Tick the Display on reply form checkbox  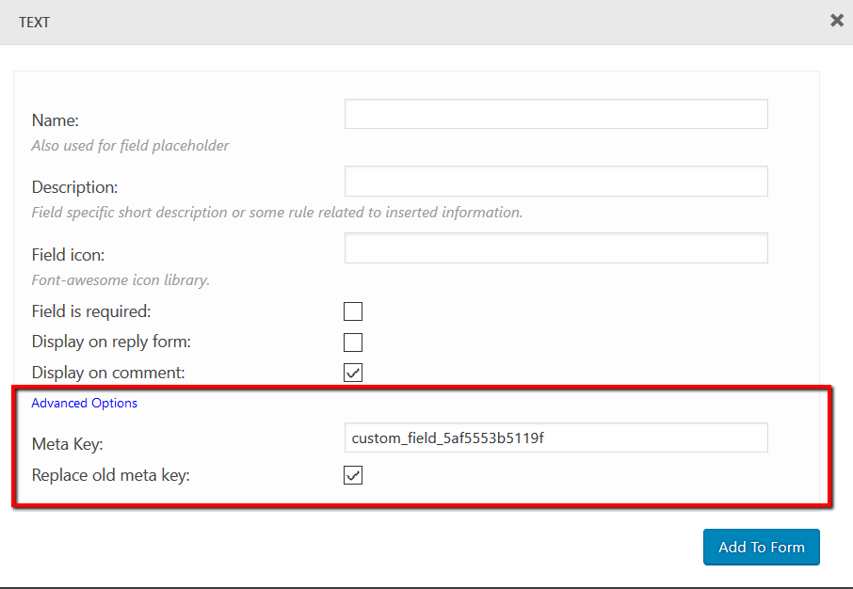tap(353, 342)
